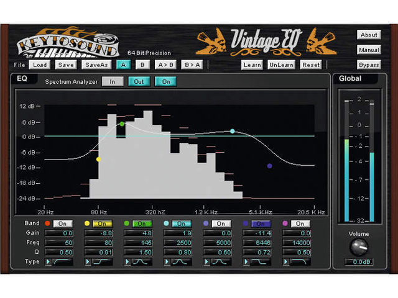Click band 3 frequency field showing 145
Screen dimensions: 398x298
click(138, 243)
